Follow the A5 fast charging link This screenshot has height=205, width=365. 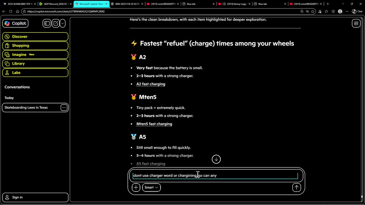(151, 164)
